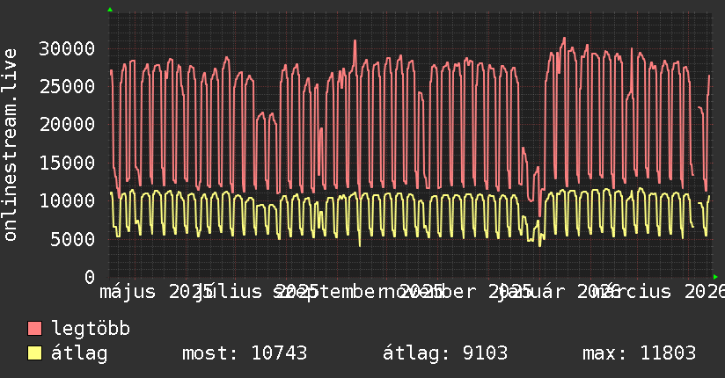
Task: Click the green arrow at the end of the x-axis
Action: (x=715, y=277)
